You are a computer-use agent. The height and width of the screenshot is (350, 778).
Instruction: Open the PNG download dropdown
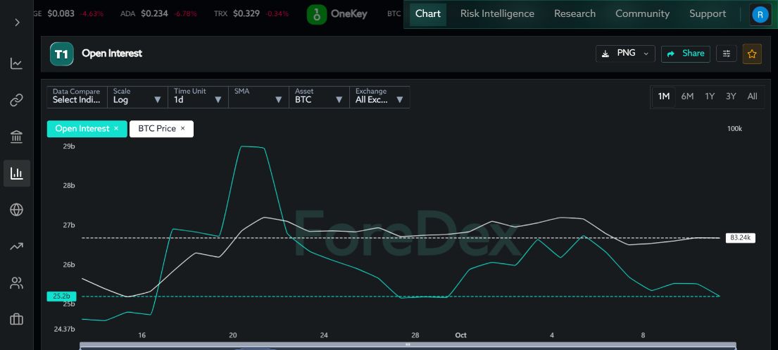click(625, 54)
